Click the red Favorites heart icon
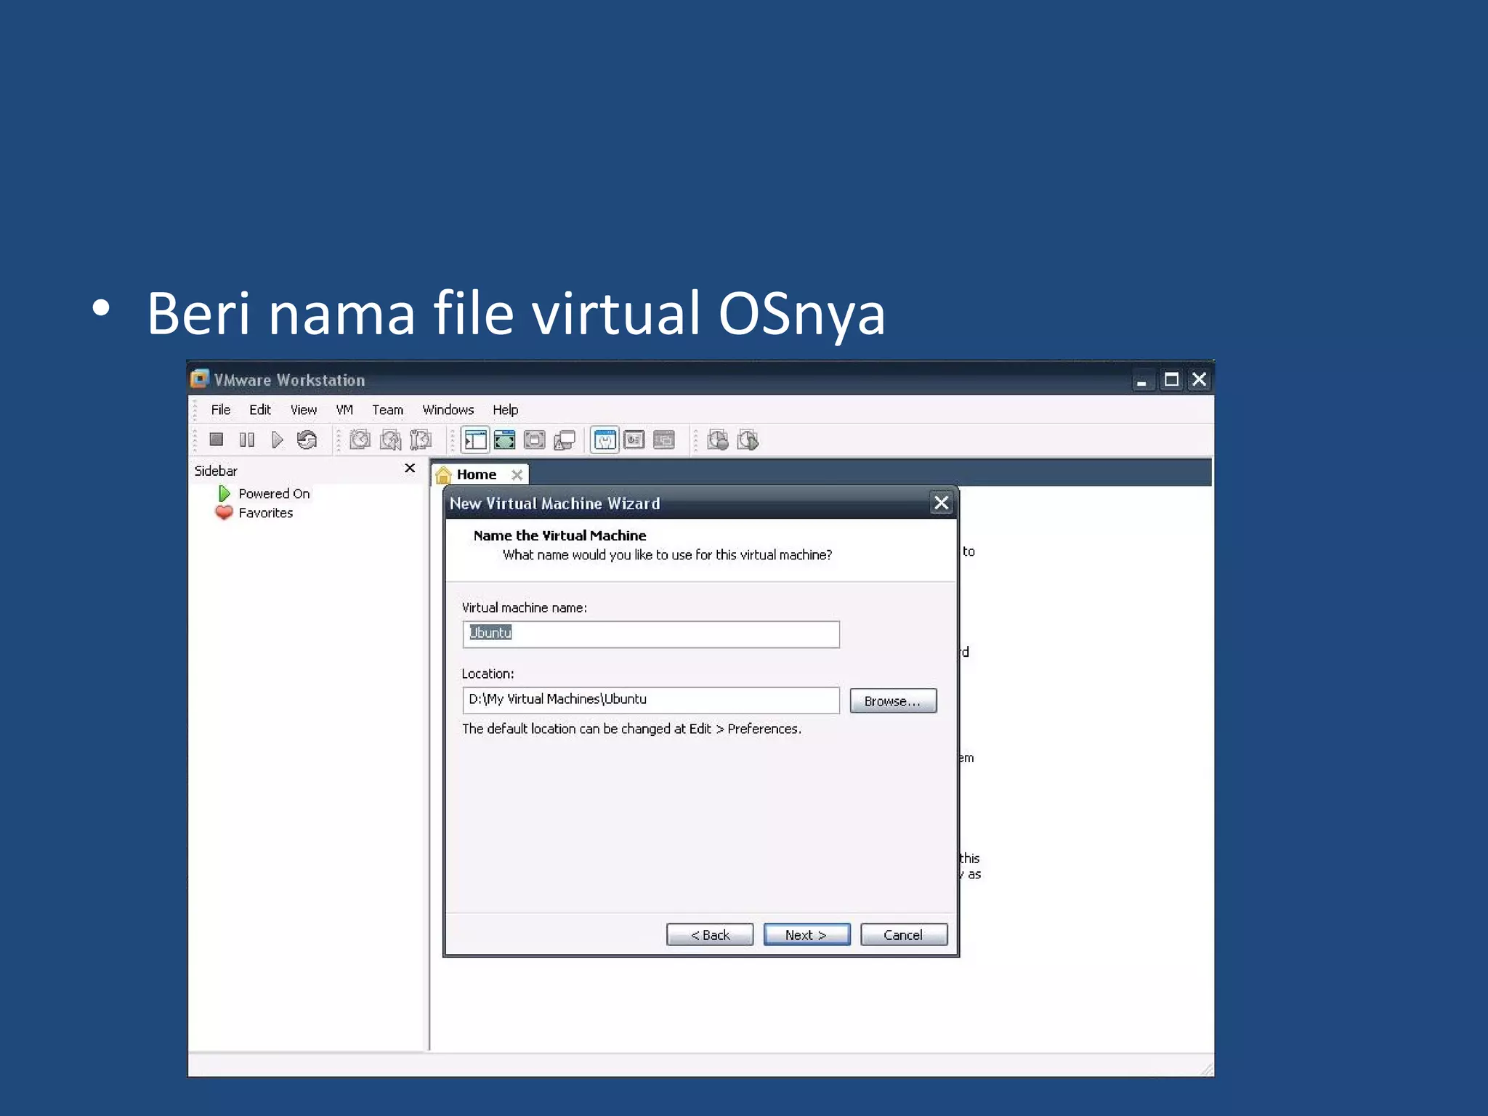1488x1116 pixels. coord(224,513)
